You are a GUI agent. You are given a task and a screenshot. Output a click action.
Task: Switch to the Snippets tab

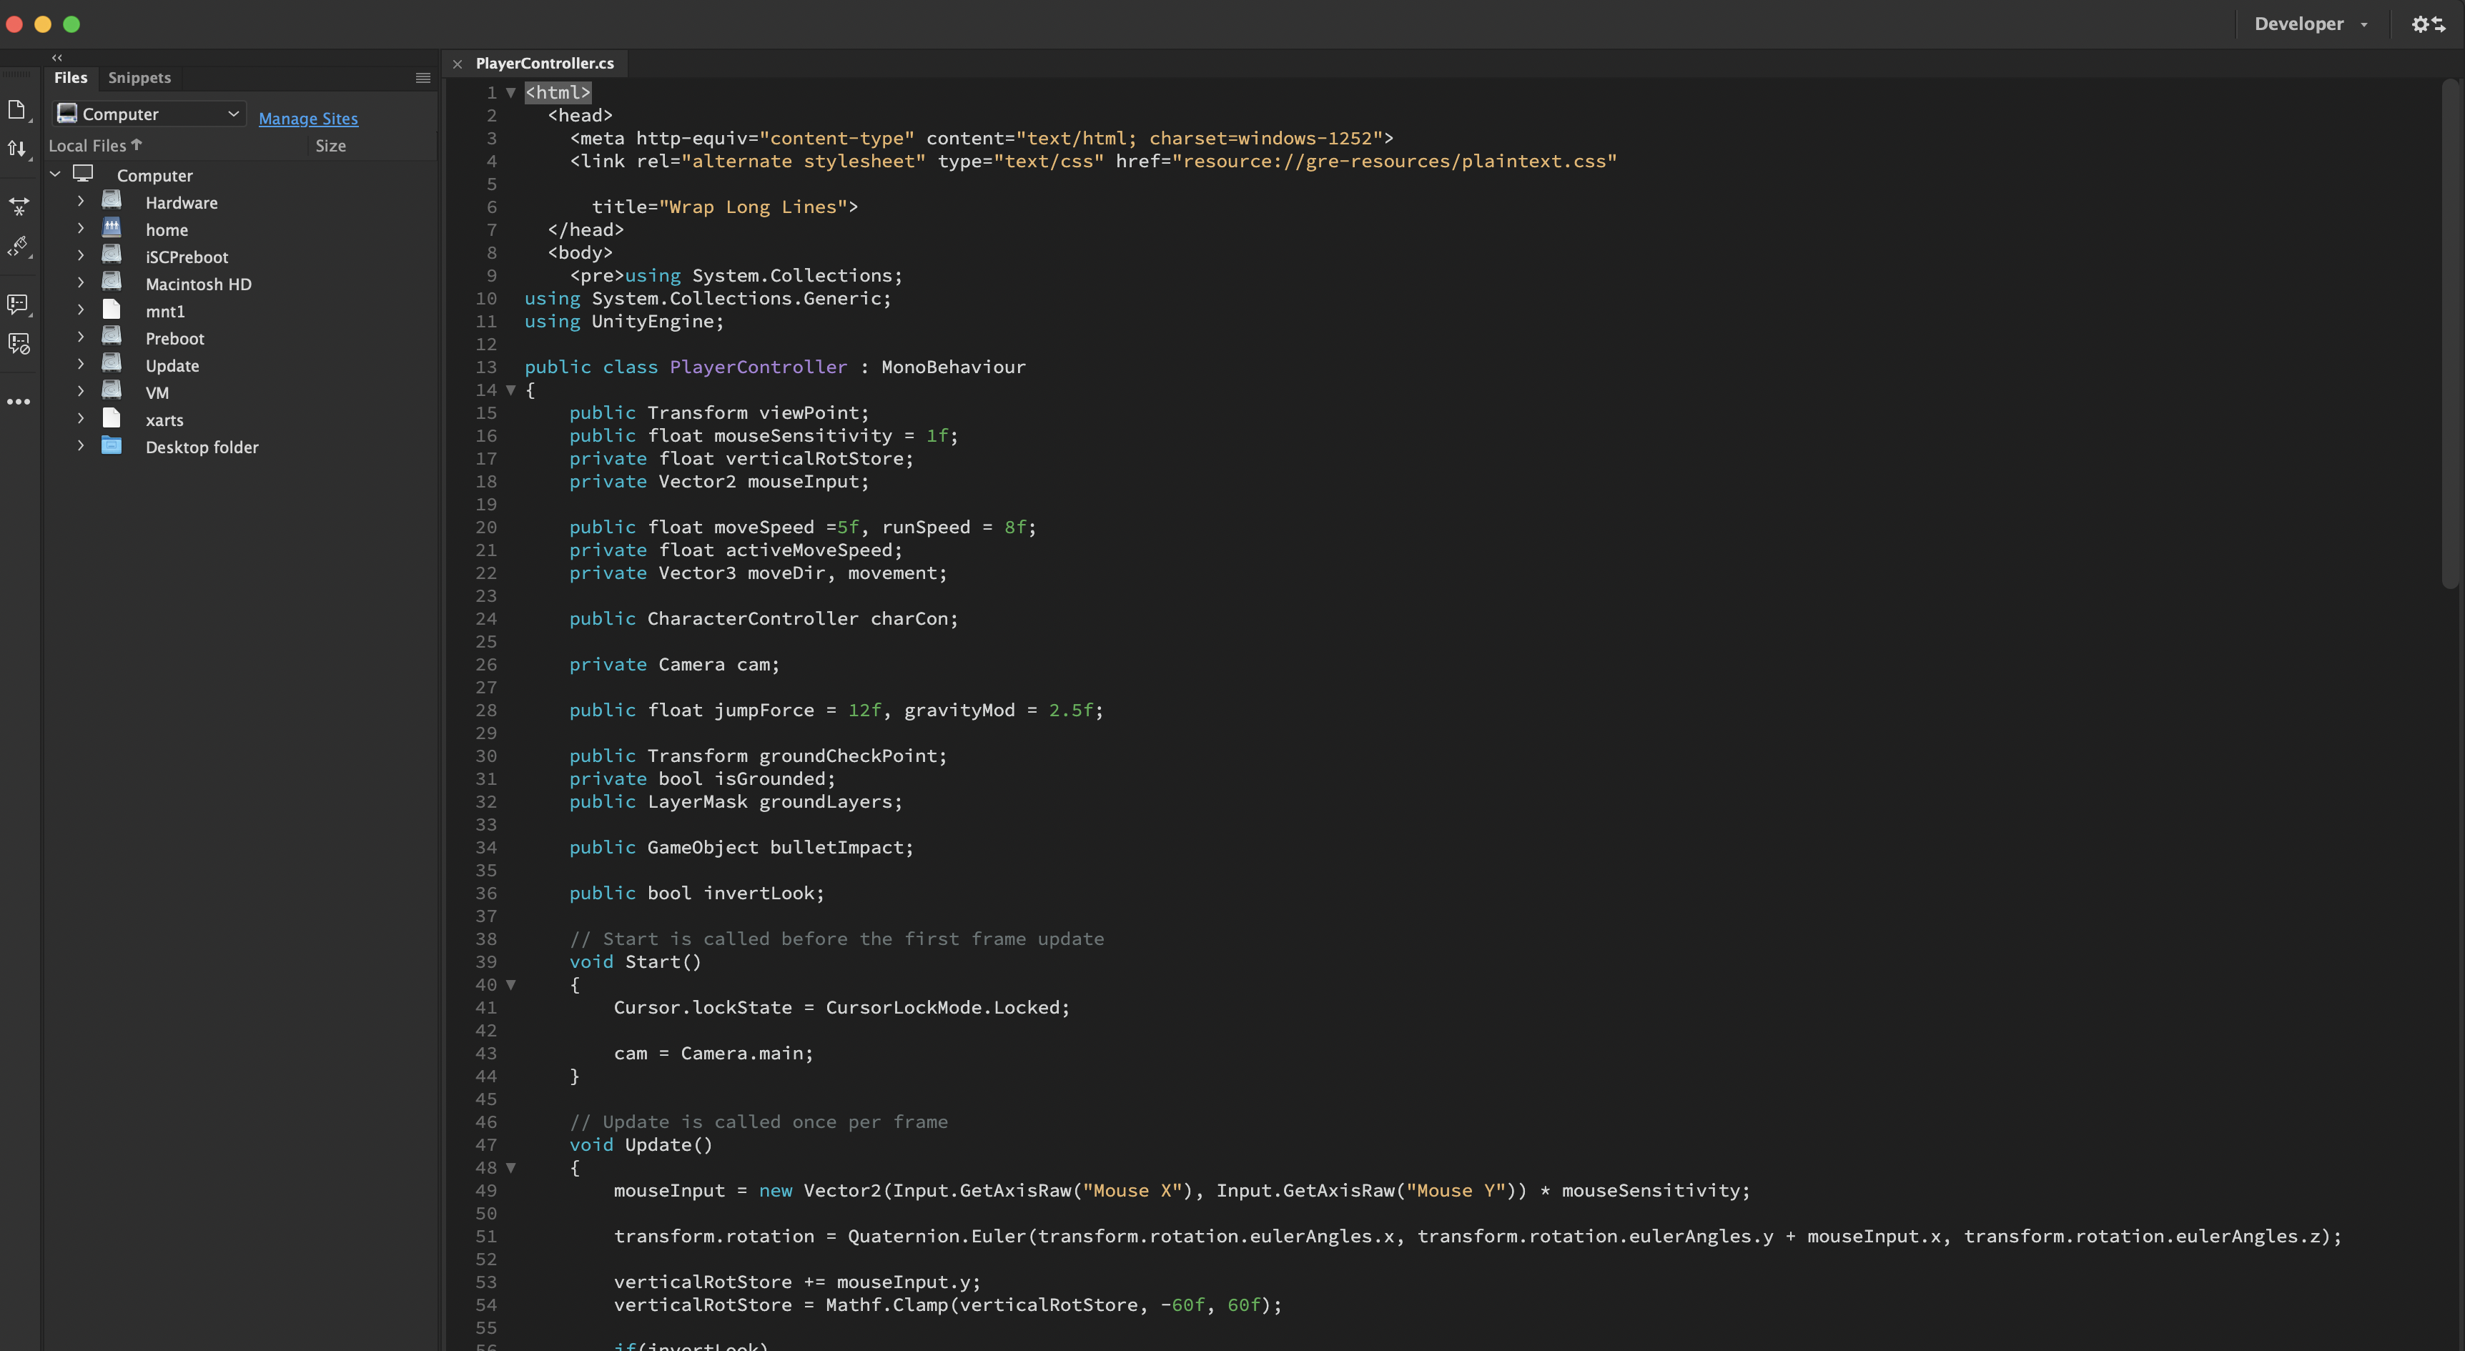point(139,77)
